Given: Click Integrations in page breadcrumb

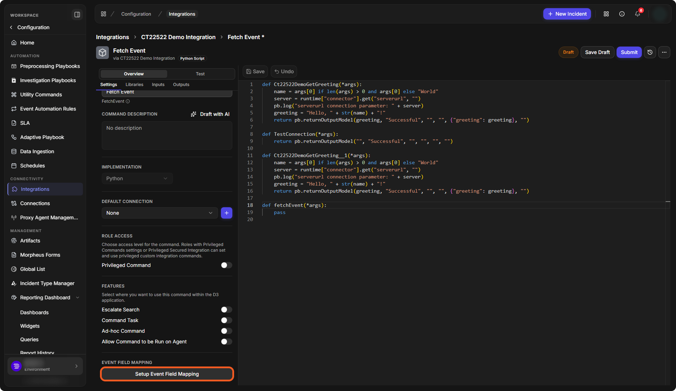Looking at the screenshot, I should [112, 37].
